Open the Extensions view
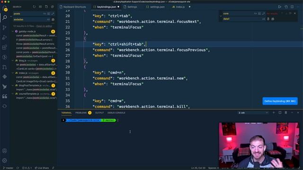Viewport: 303px width, 170px height. 5,47
